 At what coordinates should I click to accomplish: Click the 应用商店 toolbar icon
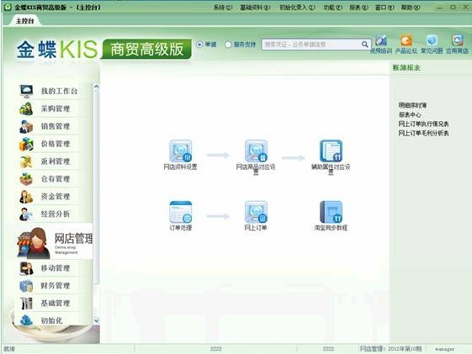[457, 44]
